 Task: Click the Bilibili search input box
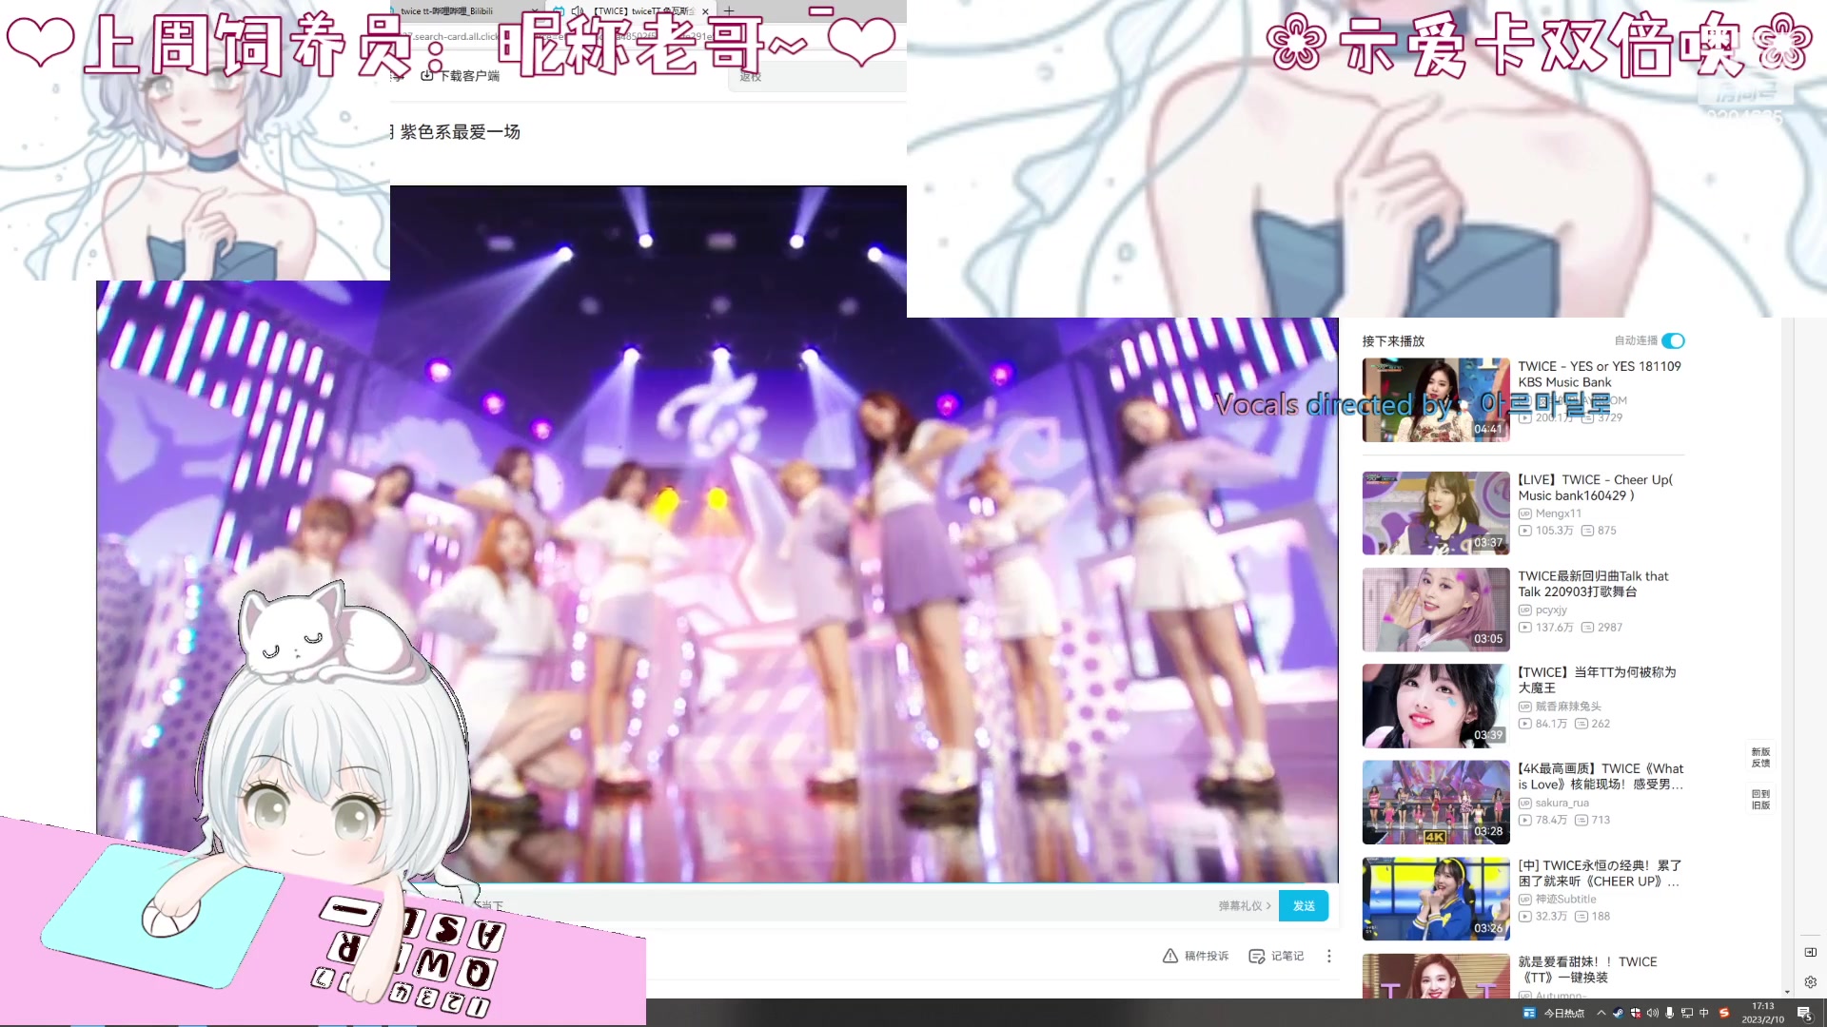[x=818, y=76]
